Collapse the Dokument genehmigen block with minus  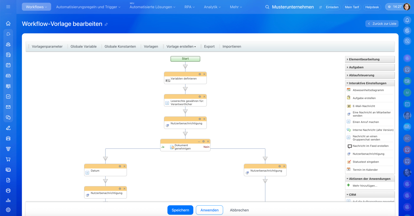pos(199,141)
